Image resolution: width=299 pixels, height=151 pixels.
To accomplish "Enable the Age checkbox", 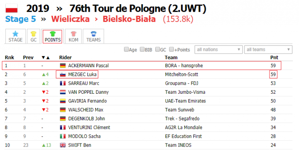I will (x=126, y=49).
